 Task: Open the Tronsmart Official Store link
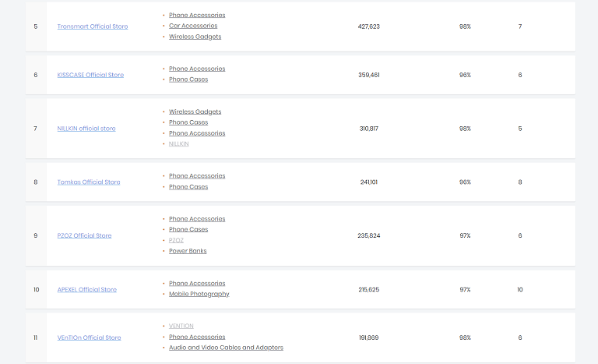pyautogui.click(x=92, y=27)
